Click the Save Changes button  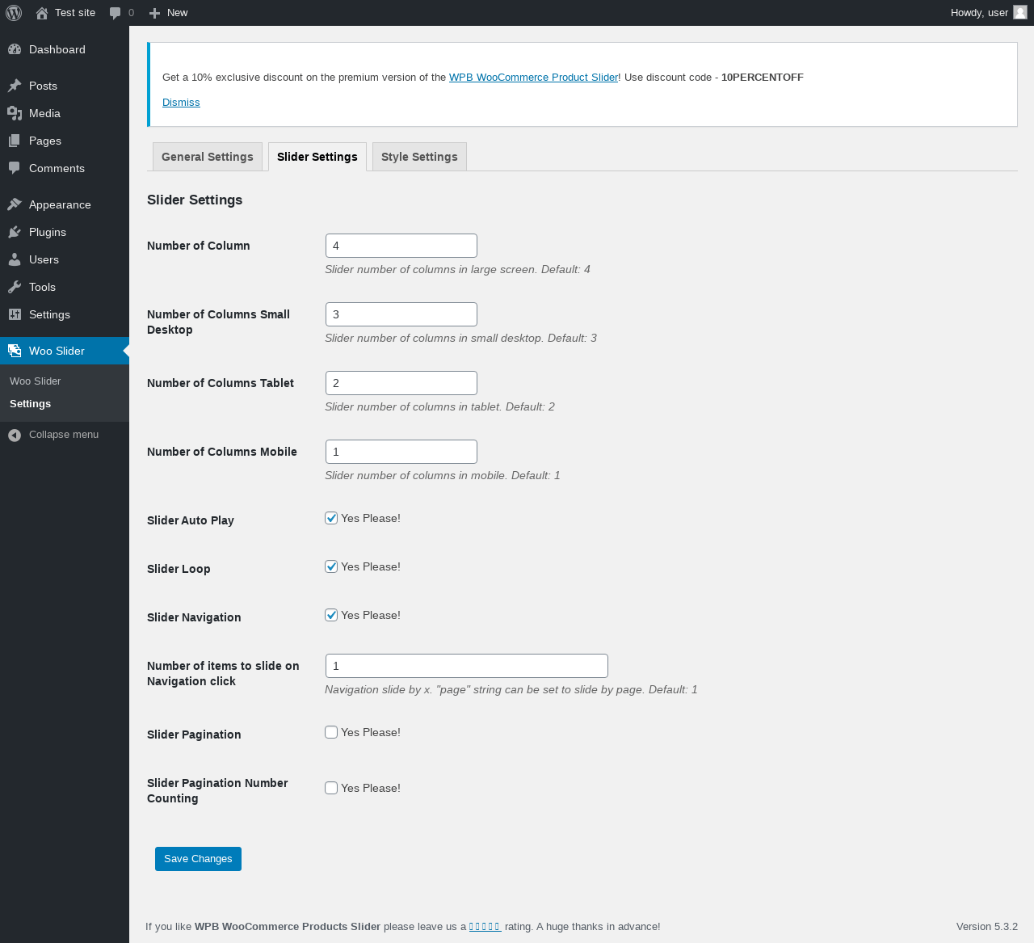(198, 859)
